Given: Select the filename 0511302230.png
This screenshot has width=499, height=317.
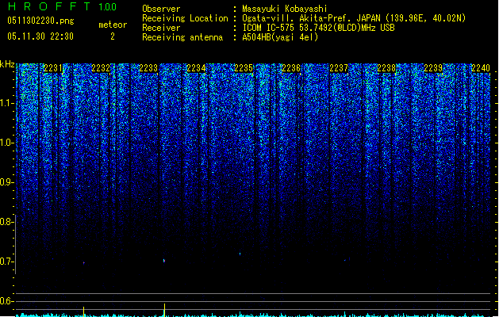Looking at the screenshot, I should 40,21.
